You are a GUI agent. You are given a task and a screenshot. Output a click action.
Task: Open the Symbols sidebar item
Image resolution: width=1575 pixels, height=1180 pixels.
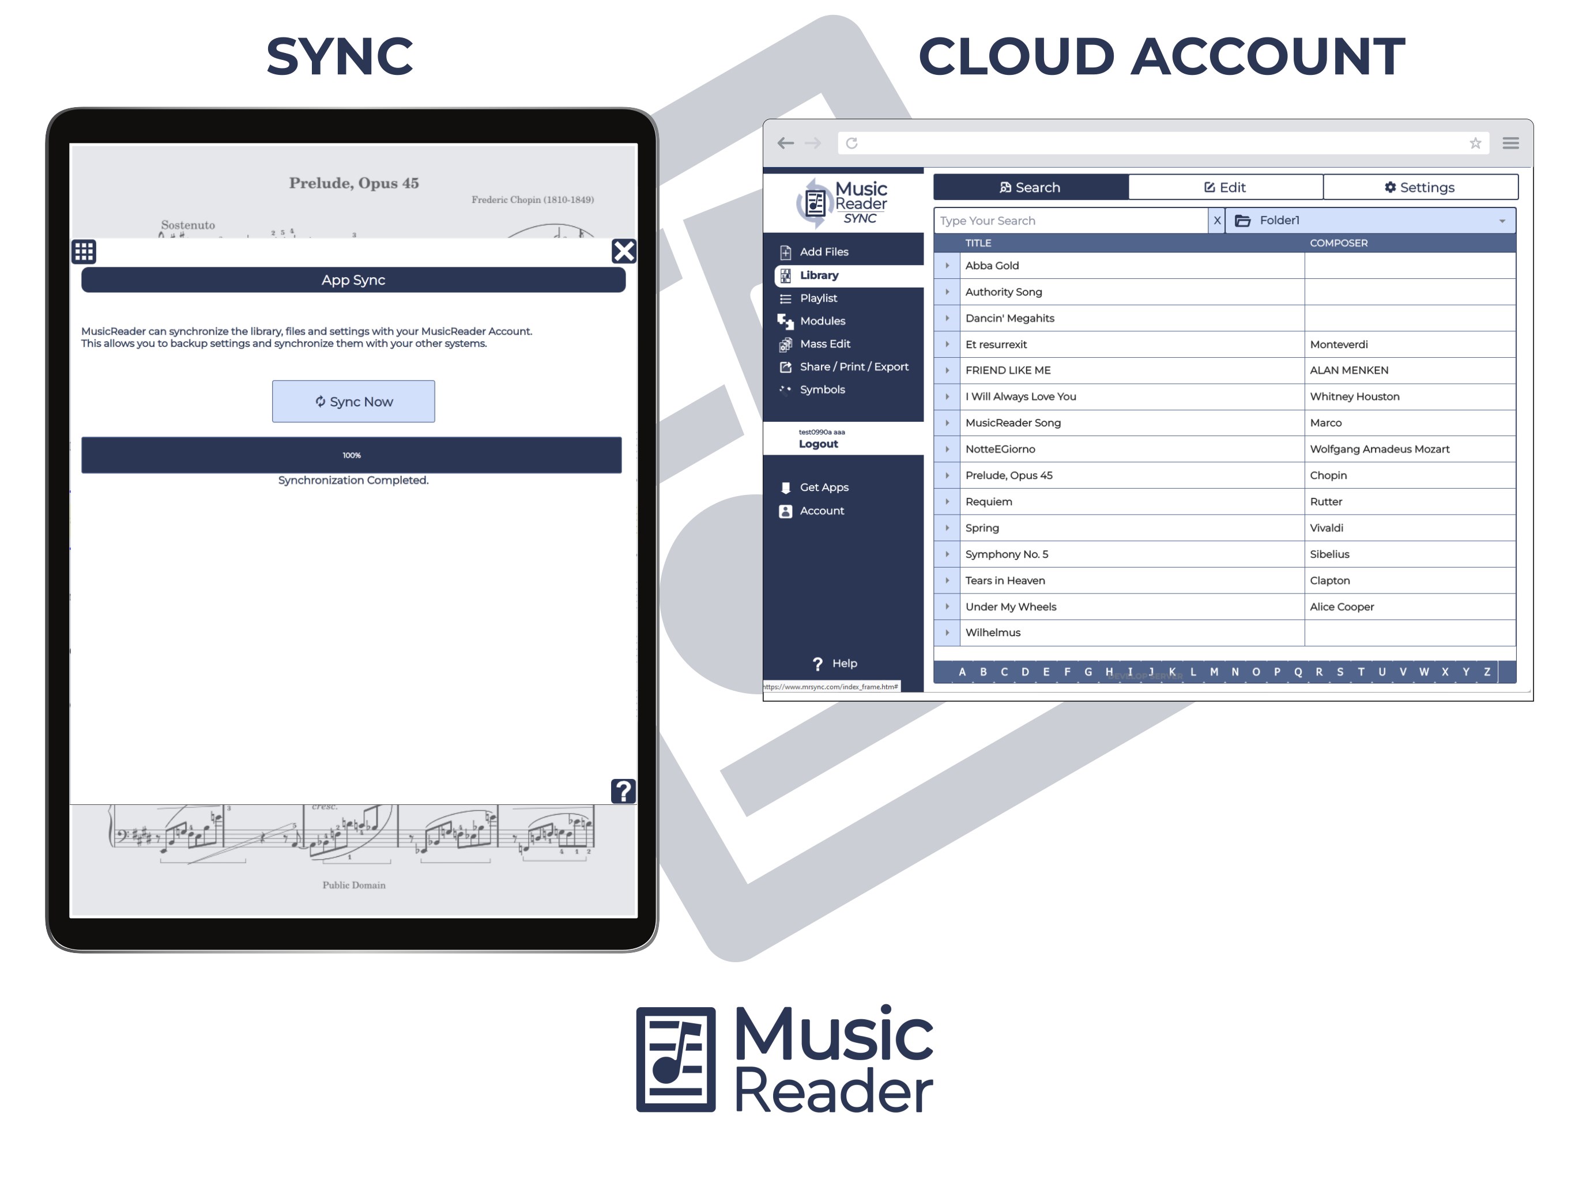coord(822,389)
